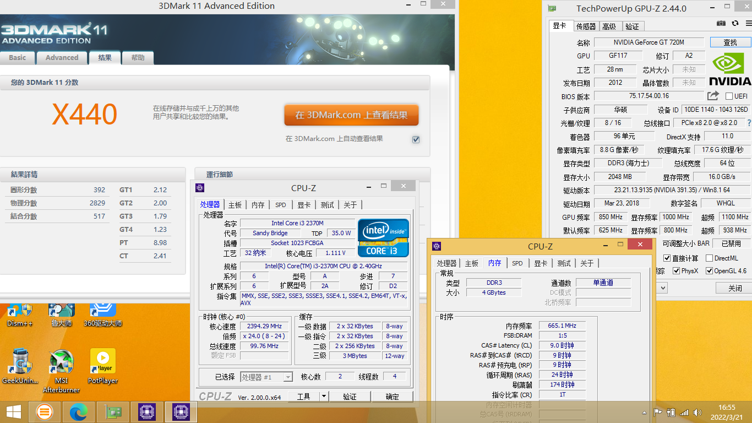Uncheck the PhysX checkbox

pyautogui.click(x=677, y=271)
